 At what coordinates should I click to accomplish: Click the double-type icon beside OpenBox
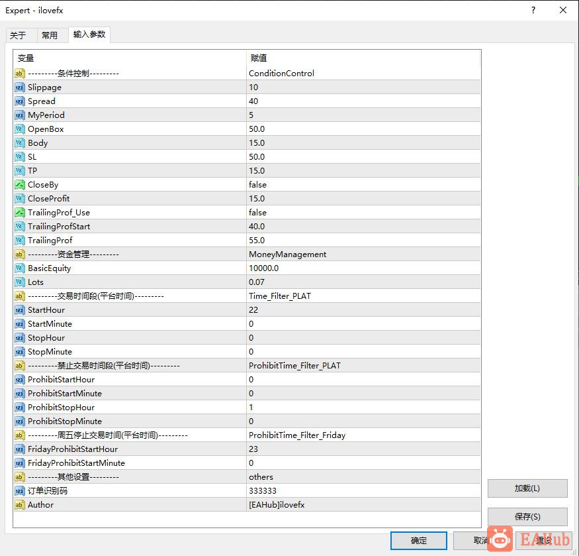(20, 129)
